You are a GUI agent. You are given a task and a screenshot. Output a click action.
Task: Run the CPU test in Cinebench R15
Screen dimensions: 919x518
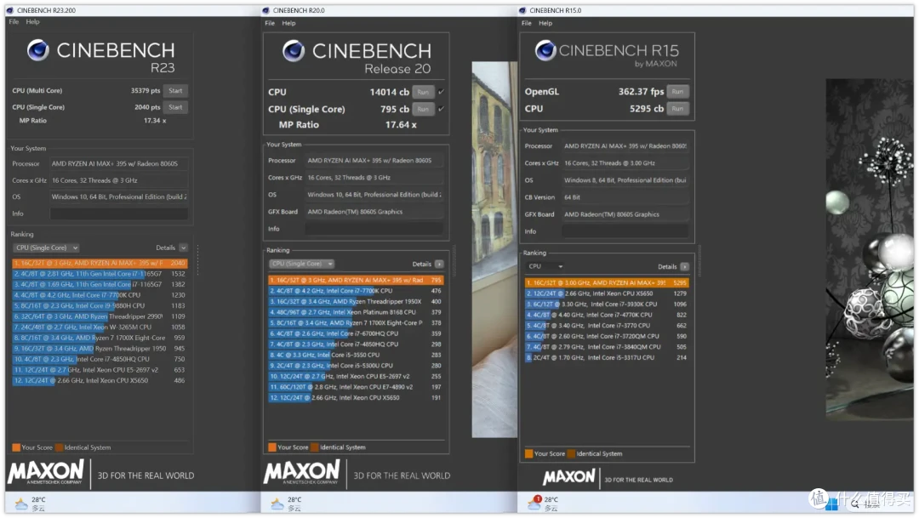(x=677, y=108)
